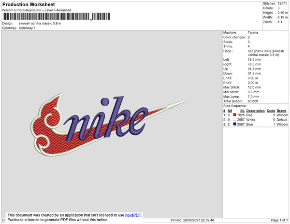This screenshot has height=224, width=290.
Task: Click the Description column header
Action: pos(255,111)
